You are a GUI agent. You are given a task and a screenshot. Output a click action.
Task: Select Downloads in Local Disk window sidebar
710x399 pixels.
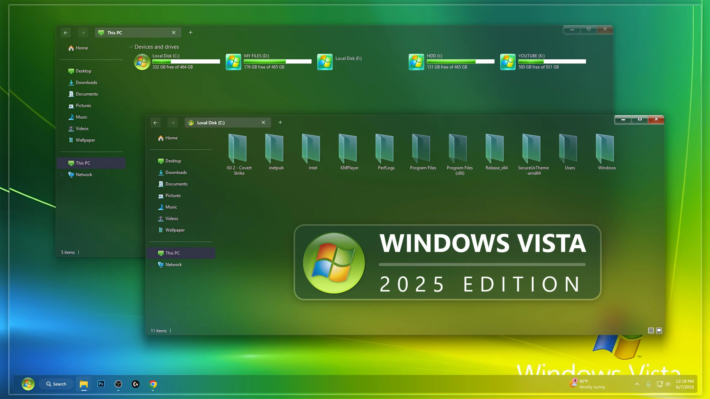pos(181,172)
